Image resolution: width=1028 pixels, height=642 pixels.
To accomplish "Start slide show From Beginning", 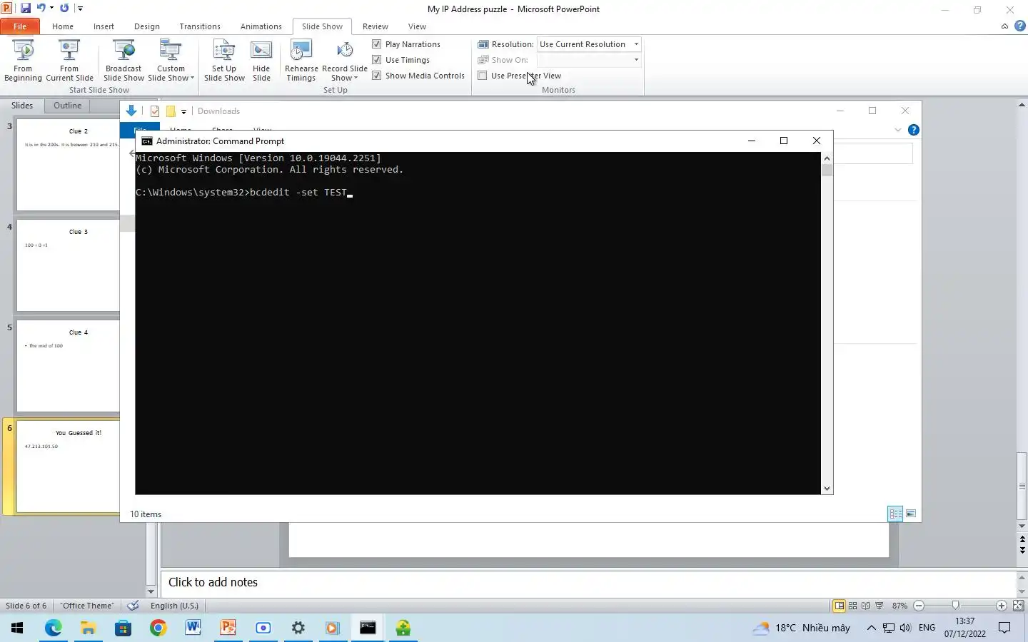I will [23, 61].
